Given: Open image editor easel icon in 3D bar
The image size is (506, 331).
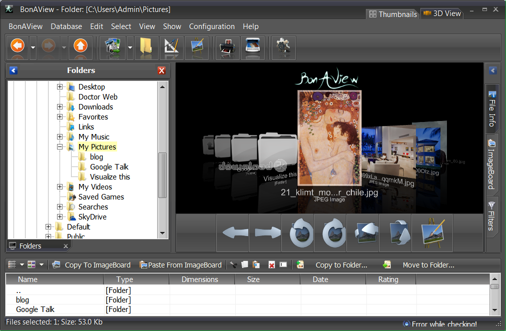Looking at the screenshot, I should click(x=432, y=232).
